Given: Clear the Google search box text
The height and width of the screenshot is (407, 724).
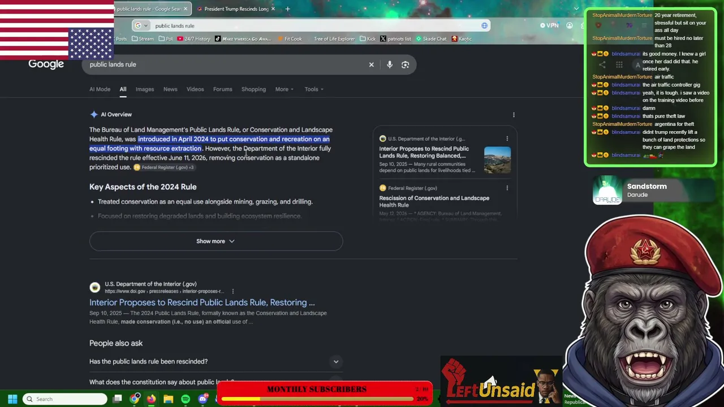Looking at the screenshot, I should 371,64.
